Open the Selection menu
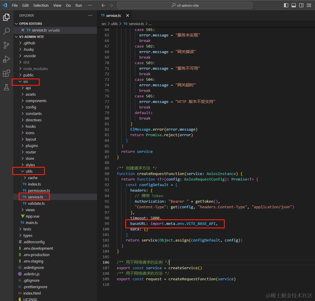Screen dimensions: 315x301 (x=41, y=5)
